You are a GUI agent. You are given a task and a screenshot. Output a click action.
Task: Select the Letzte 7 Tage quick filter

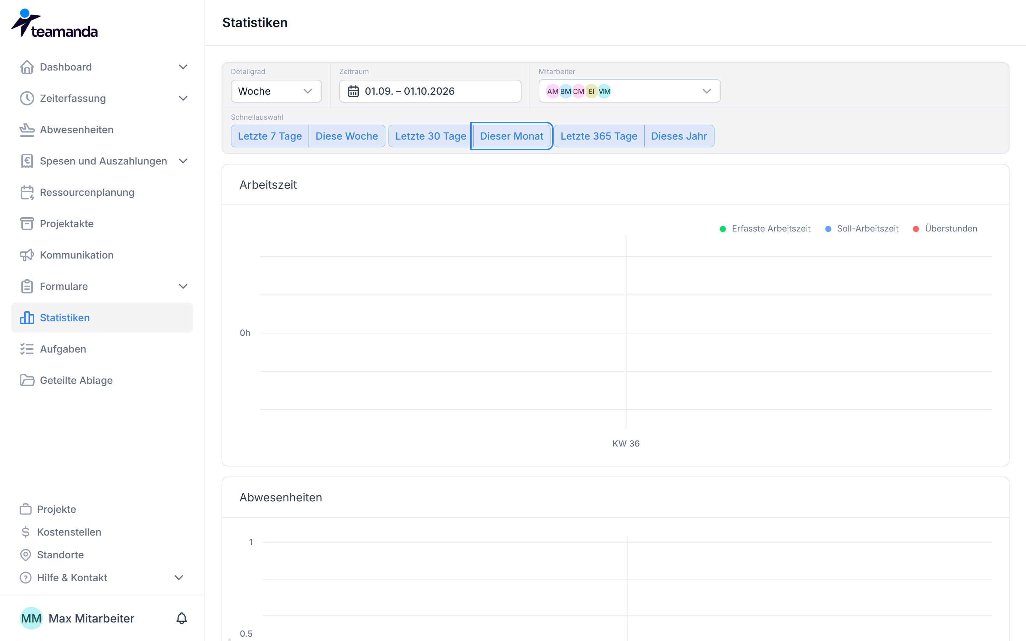click(x=270, y=136)
